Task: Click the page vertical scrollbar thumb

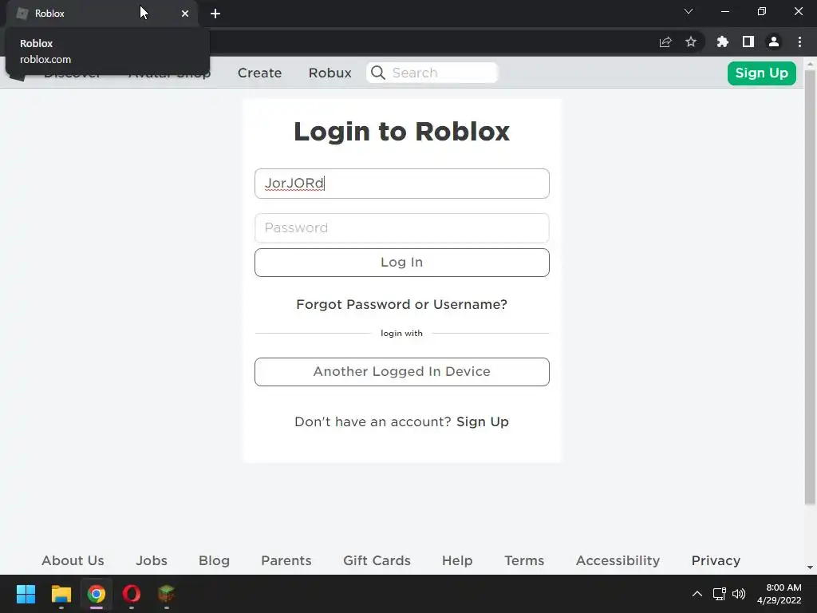Action: coord(810,287)
